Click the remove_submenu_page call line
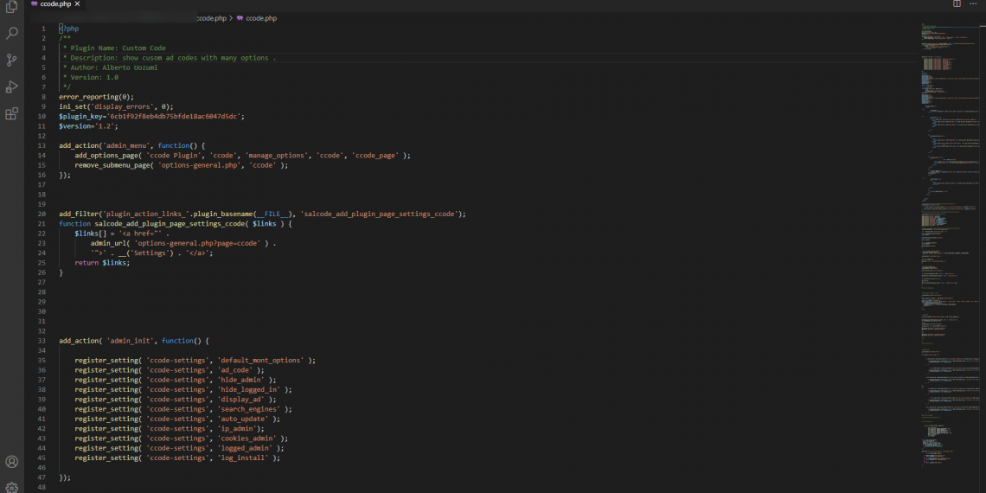 pyautogui.click(x=181, y=165)
